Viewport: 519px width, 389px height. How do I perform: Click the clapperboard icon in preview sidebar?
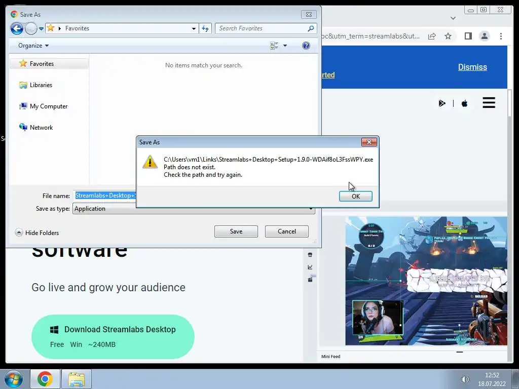point(310,280)
